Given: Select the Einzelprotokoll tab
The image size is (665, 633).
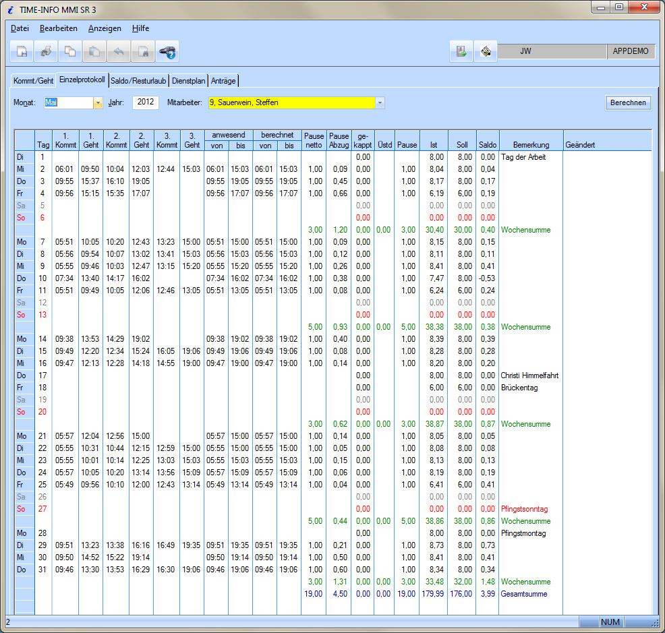Looking at the screenshot, I should 82,80.
